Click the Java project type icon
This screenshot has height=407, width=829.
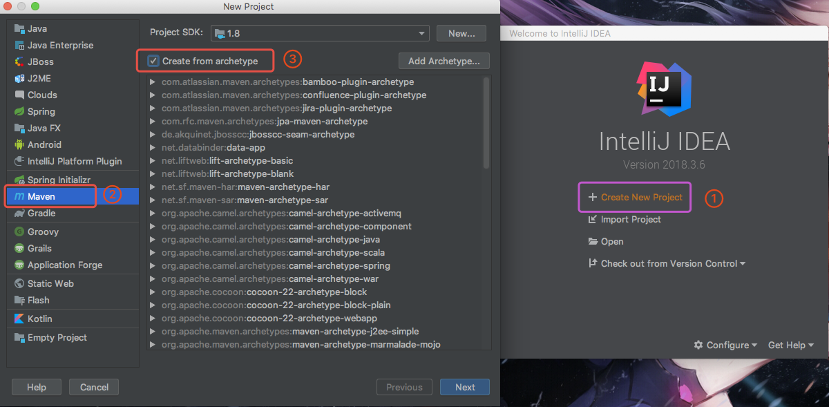(19, 29)
